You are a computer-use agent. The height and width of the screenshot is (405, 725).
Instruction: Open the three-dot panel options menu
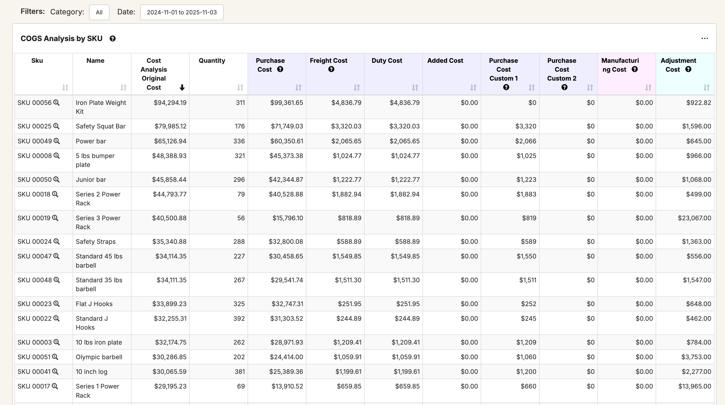(x=705, y=38)
